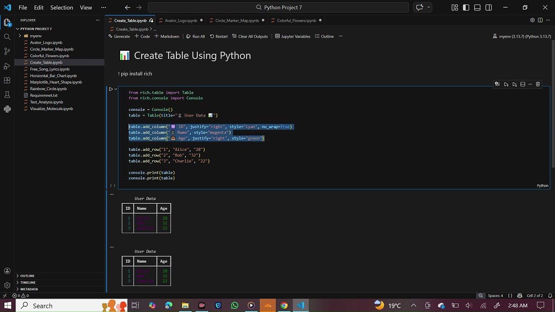Image resolution: width=555 pixels, height=312 pixels.
Task: Open the Search view in activity bar
Action: (7, 37)
